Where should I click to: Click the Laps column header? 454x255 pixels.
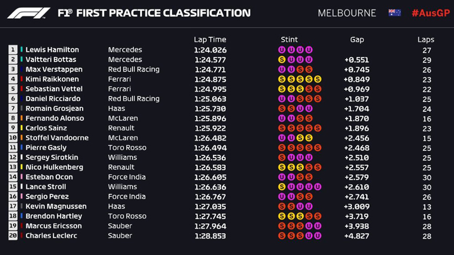click(426, 39)
